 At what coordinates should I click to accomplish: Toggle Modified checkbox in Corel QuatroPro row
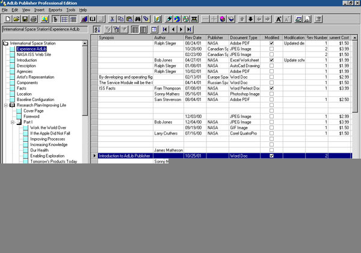272,133
